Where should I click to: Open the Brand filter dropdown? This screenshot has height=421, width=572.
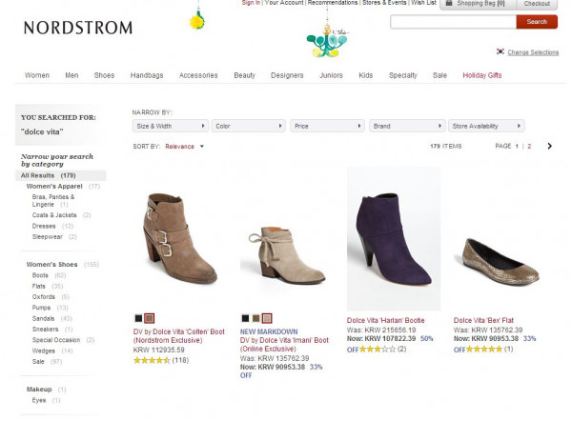[407, 126]
